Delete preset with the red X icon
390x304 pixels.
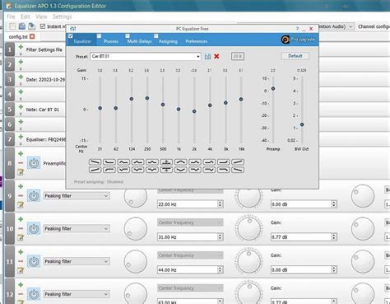point(216,56)
